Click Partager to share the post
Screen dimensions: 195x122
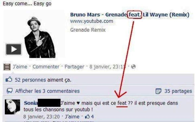pyautogui.click(x=74, y=67)
